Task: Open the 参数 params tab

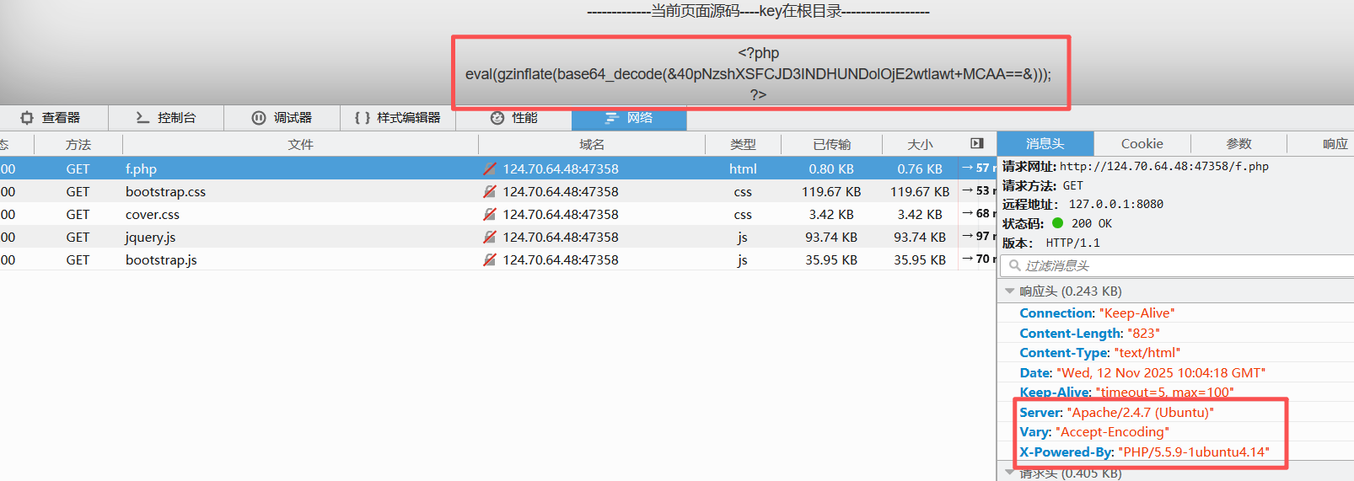Action: click(x=1238, y=144)
